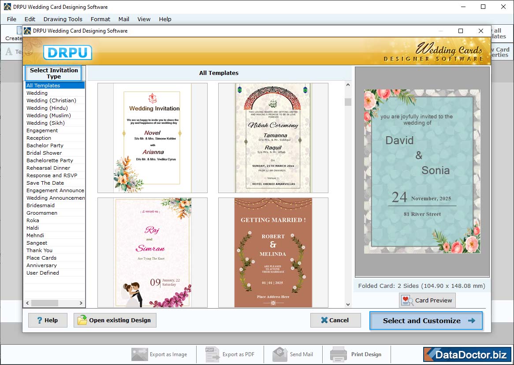
Task: Select Reception invitation type
Action: [x=55, y=138]
